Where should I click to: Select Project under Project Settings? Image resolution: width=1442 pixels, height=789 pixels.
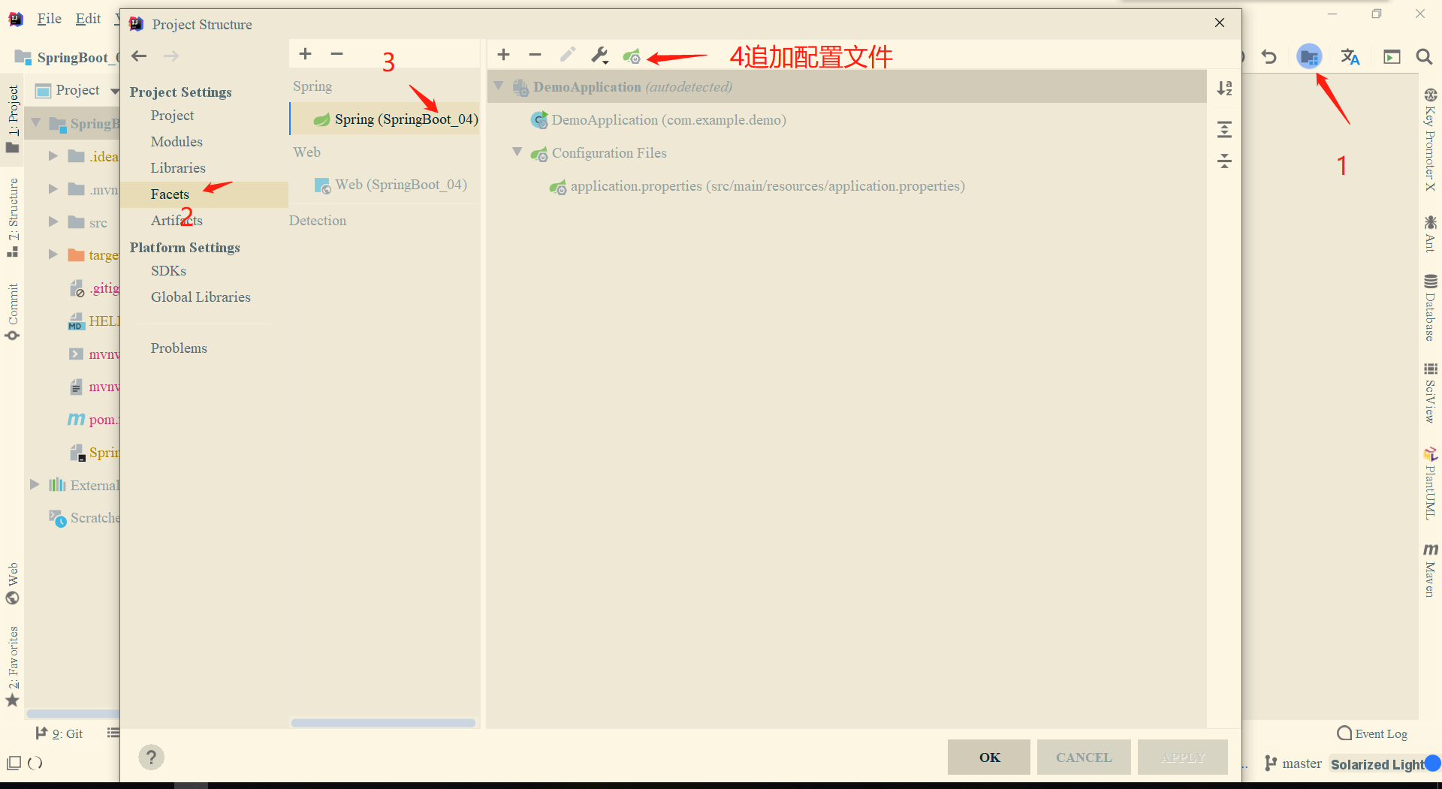[x=172, y=116]
